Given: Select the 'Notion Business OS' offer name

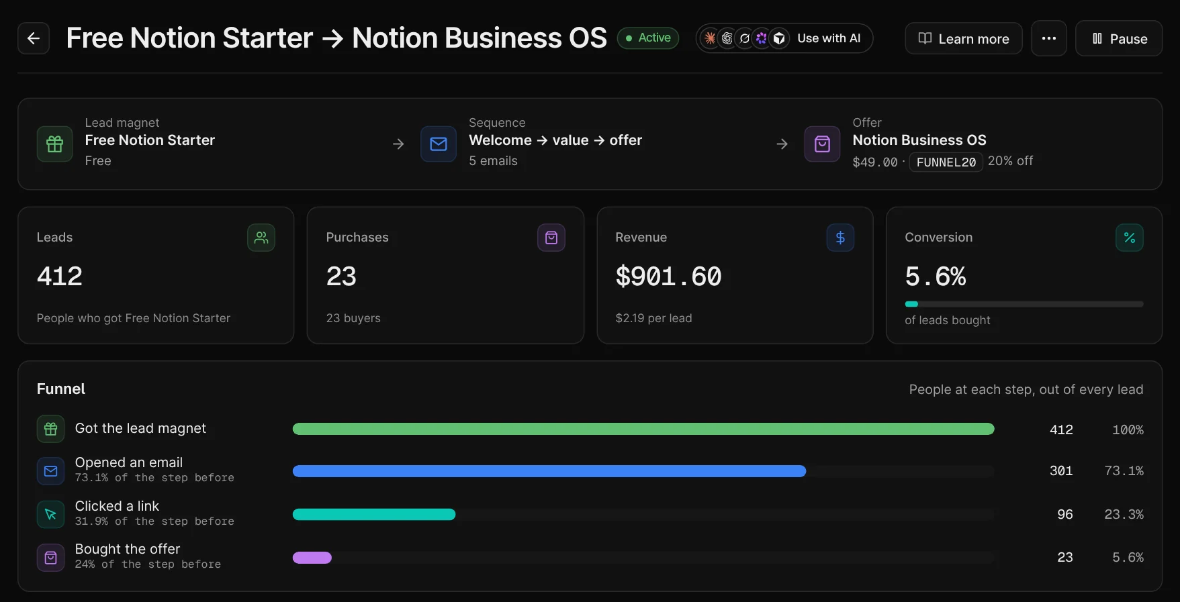Looking at the screenshot, I should coord(919,140).
